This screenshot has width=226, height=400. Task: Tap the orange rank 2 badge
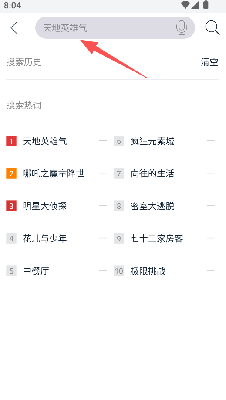click(x=11, y=173)
